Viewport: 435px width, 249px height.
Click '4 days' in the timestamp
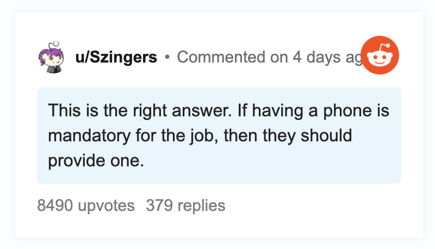316,58
